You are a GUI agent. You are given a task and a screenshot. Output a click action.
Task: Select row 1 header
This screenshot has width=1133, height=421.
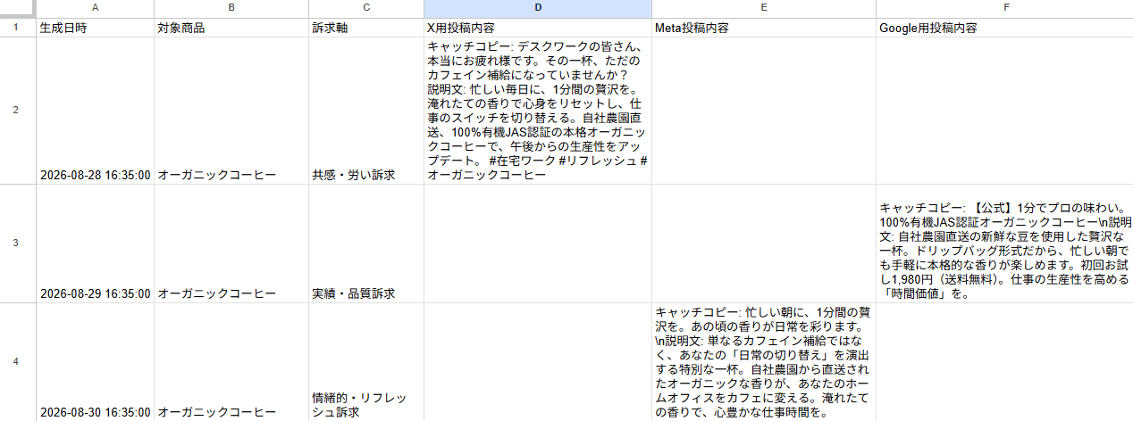[x=18, y=28]
